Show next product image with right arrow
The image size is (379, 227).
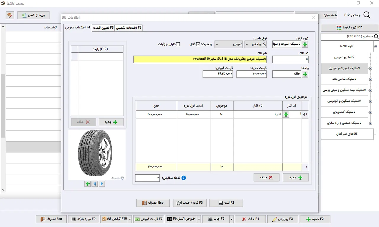[102, 184]
